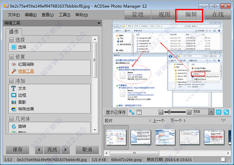Click the filmstrip horizontal scrollbar thumb

[x=135, y=153]
